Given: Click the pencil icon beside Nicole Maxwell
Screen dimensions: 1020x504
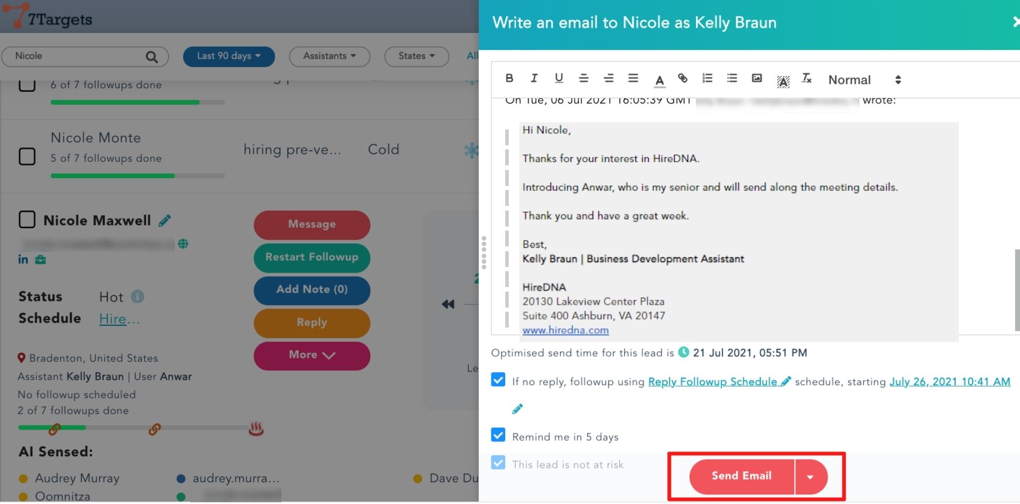Looking at the screenshot, I should [165, 221].
